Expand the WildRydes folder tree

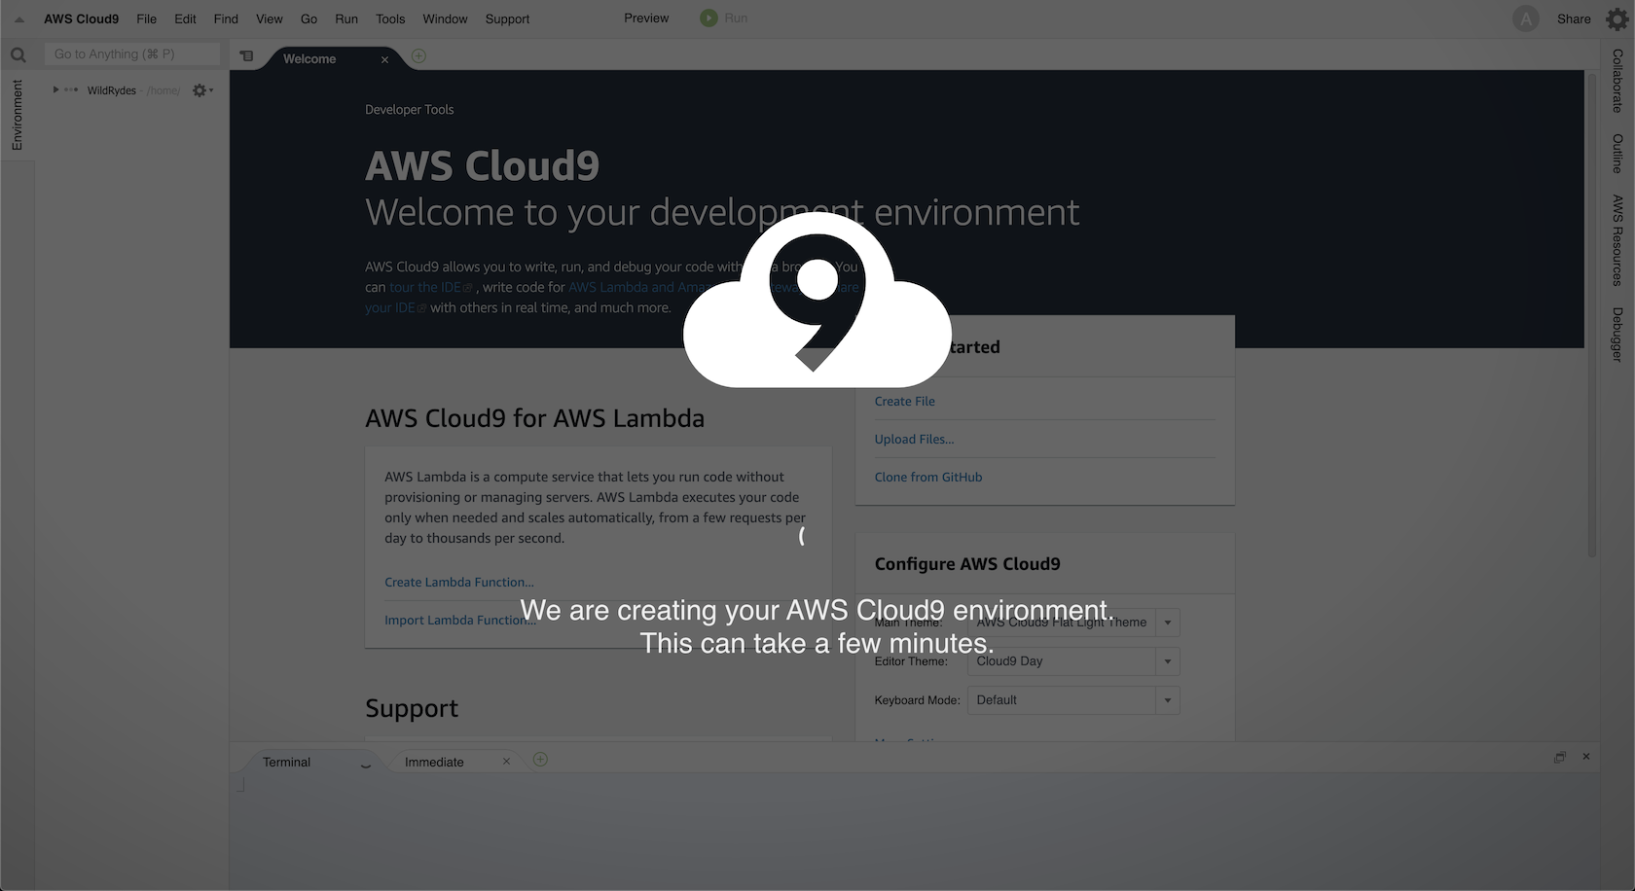click(55, 89)
